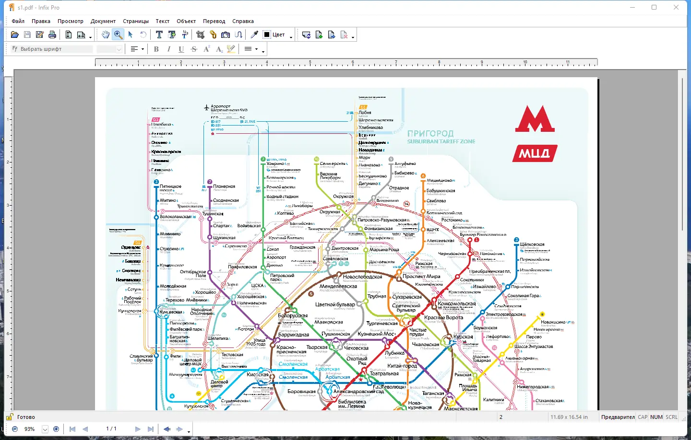Open the Справка menu
Viewport: 691px width, 440px height.
tap(243, 21)
